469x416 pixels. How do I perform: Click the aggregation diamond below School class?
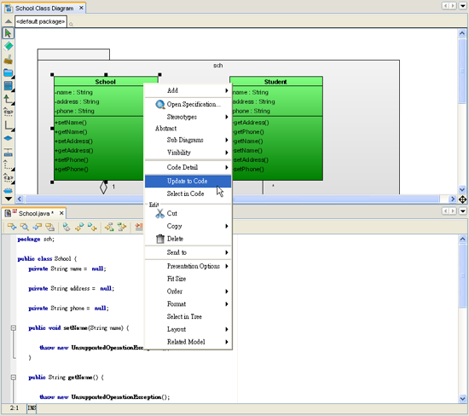point(103,188)
